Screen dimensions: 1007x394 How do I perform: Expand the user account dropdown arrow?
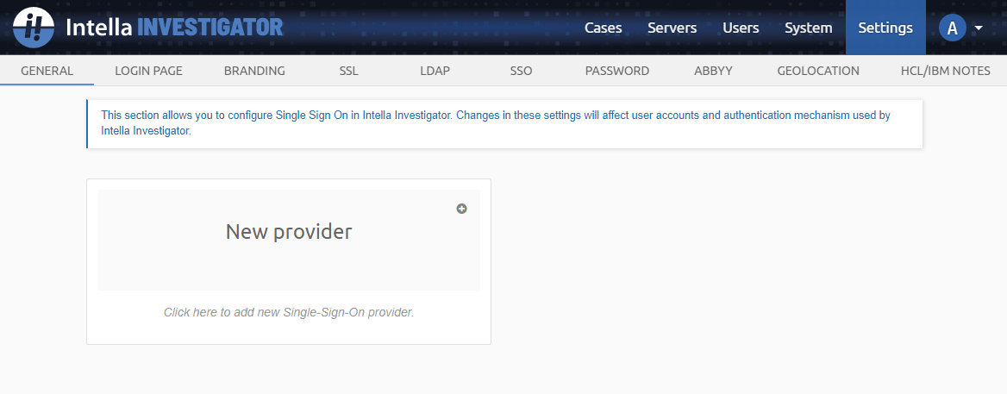979,28
